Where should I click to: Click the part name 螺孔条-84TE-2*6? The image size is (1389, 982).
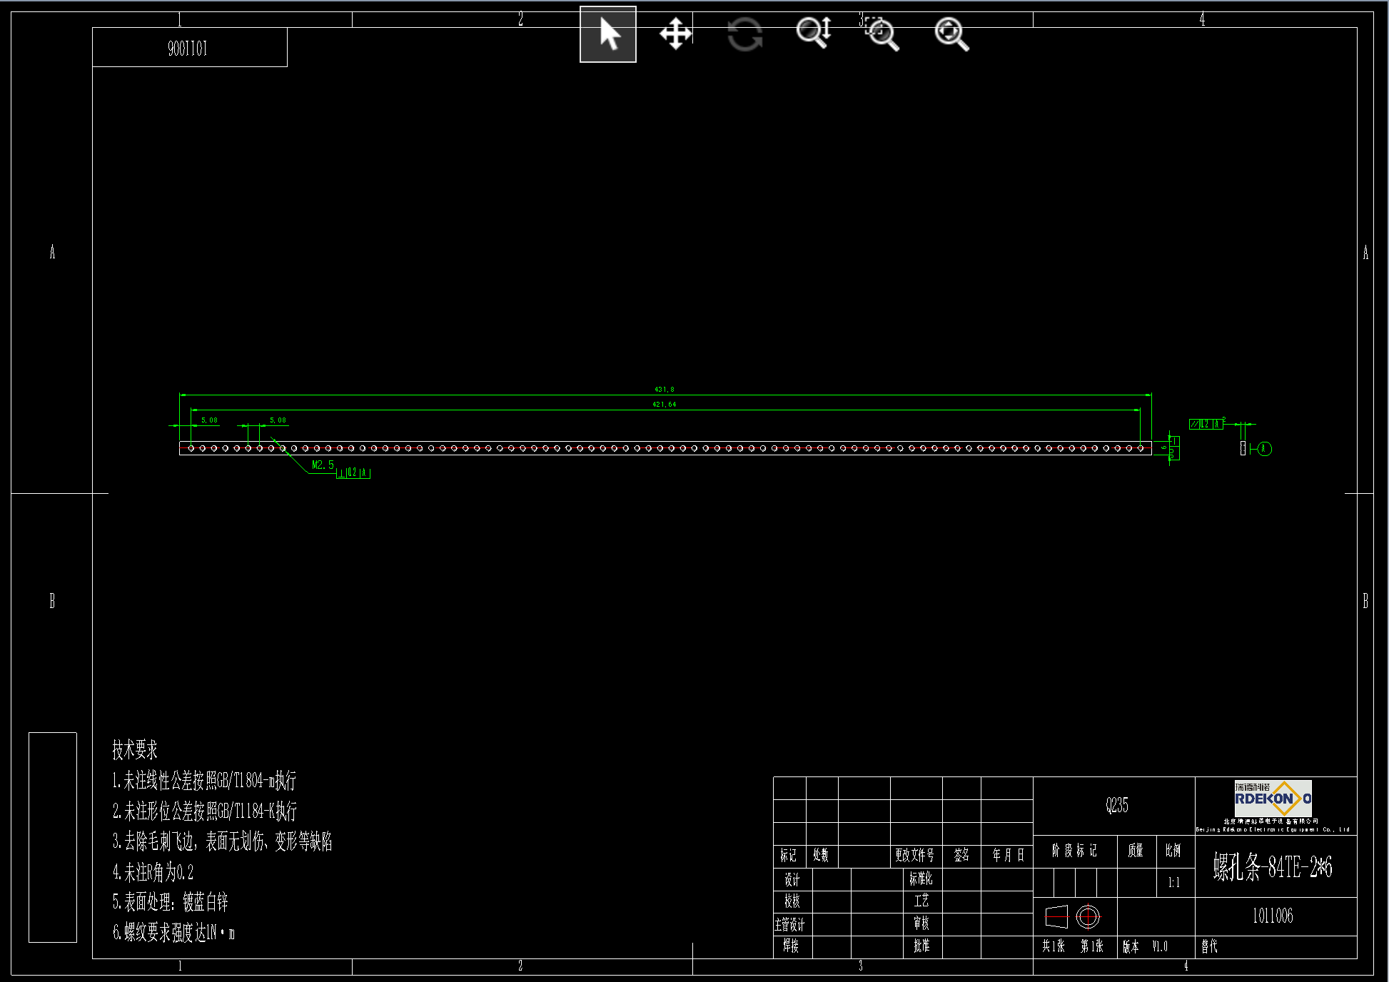[x=1273, y=867]
